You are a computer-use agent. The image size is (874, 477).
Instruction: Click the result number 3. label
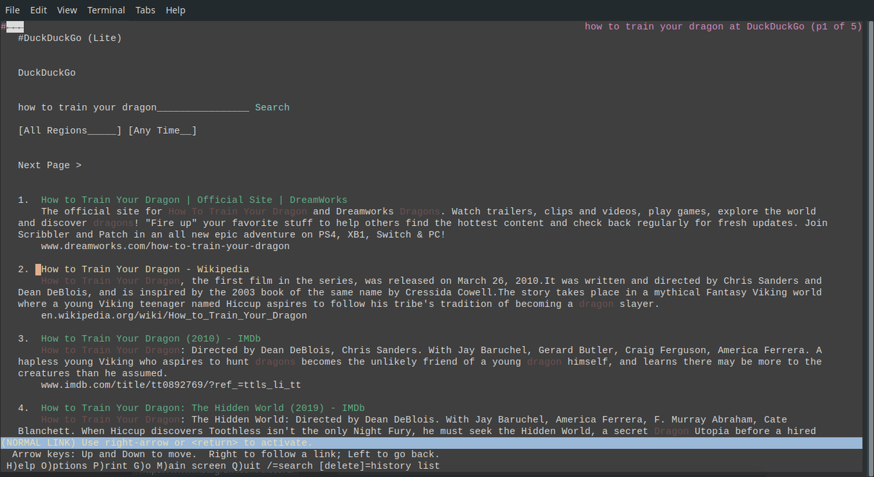tap(23, 339)
